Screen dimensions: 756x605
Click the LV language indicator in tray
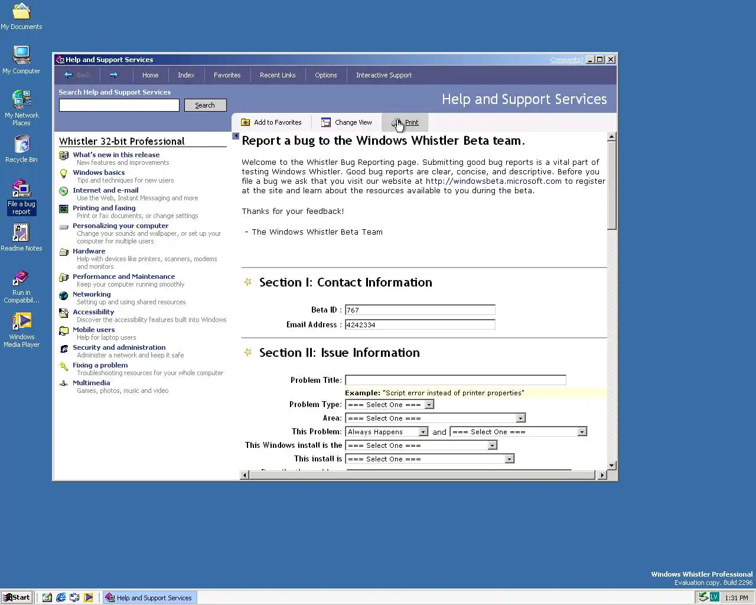(x=714, y=597)
